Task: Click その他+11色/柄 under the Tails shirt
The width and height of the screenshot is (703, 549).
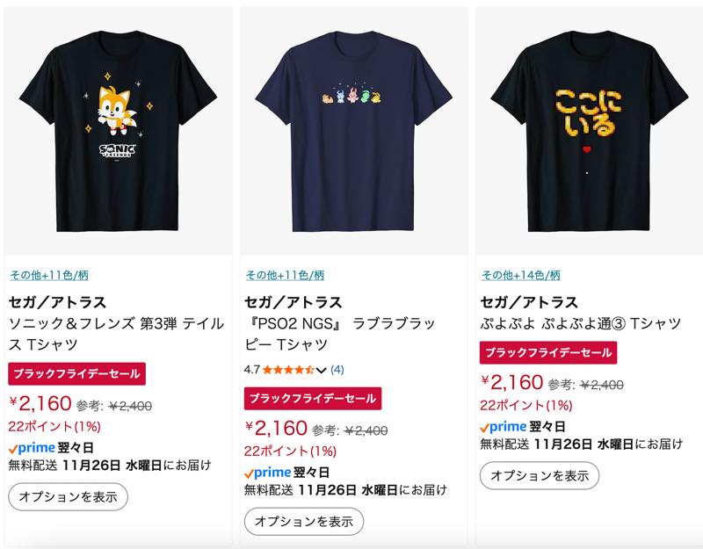Action: coord(49,275)
